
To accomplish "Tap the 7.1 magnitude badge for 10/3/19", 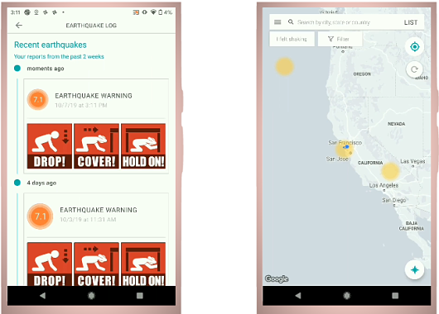I will pos(40,216).
